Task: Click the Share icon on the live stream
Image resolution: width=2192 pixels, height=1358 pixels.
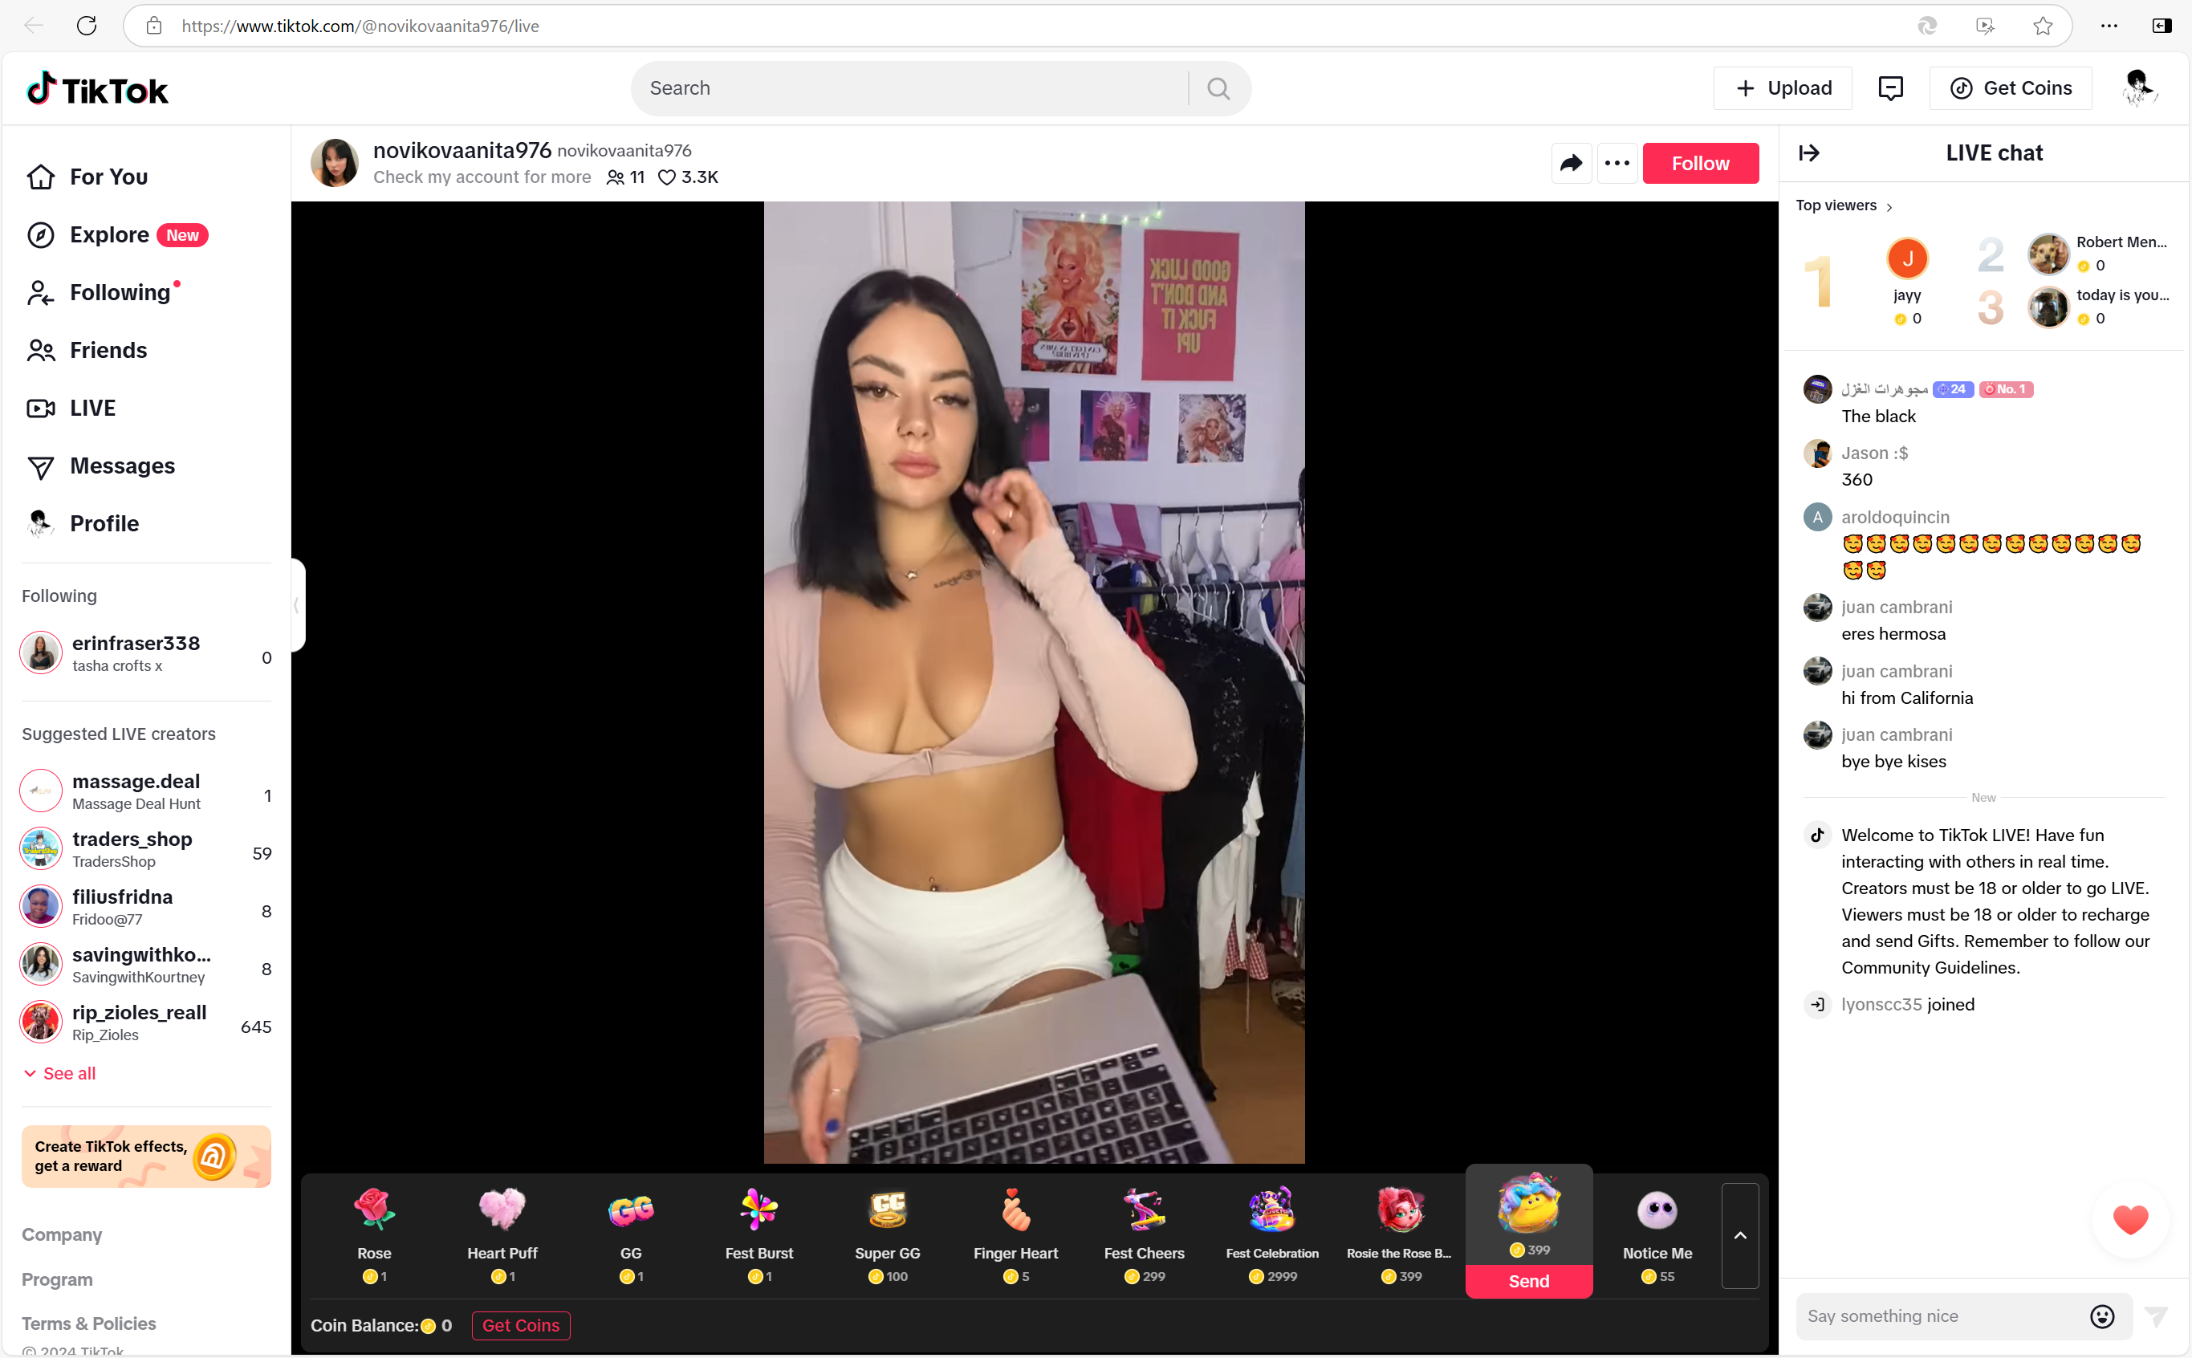Action: (1571, 161)
